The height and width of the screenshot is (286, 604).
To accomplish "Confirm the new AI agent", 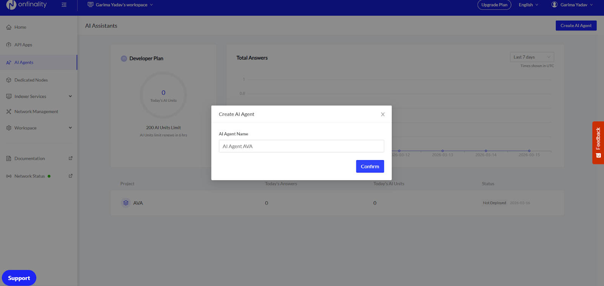I will pos(370,167).
